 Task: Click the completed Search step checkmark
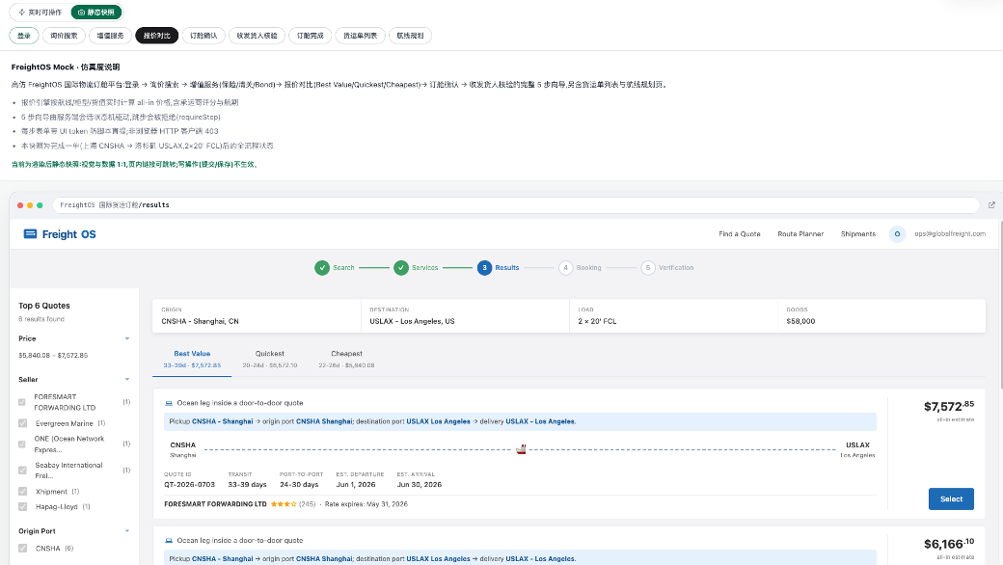(x=322, y=268)
